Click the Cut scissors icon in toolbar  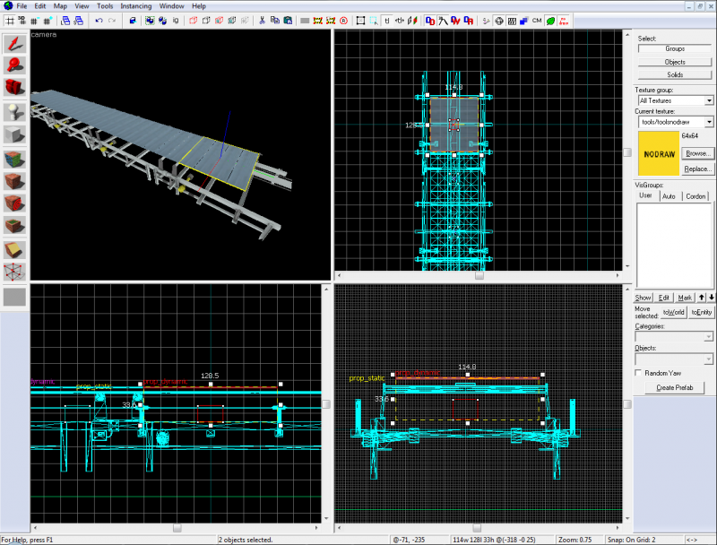pyautogui.click(x=261, y=20)
